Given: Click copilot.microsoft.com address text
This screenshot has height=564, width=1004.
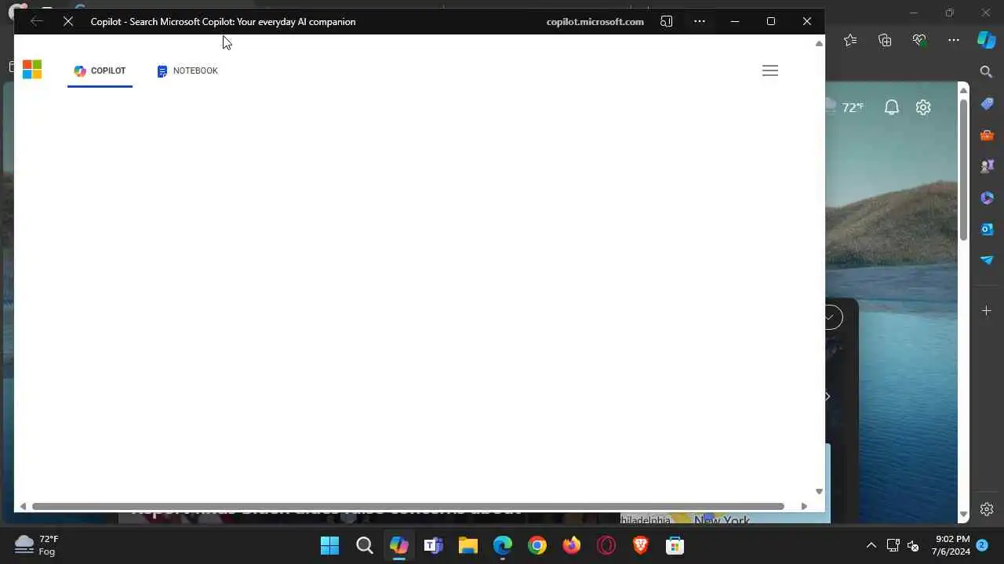Looking at the screenshot, I should click(x=595, y=22).
